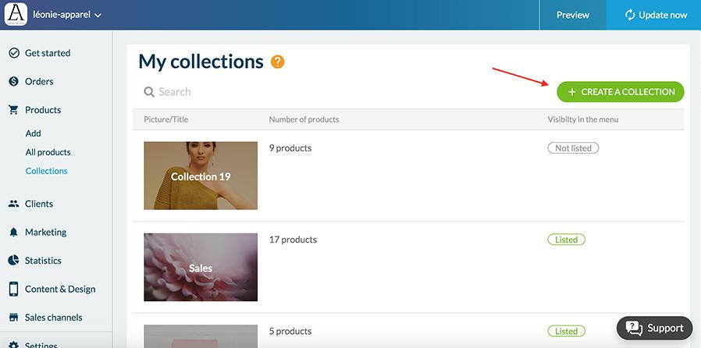Click the Marketing bell icon
The image size is (701, 348).
tap(13, 233)
